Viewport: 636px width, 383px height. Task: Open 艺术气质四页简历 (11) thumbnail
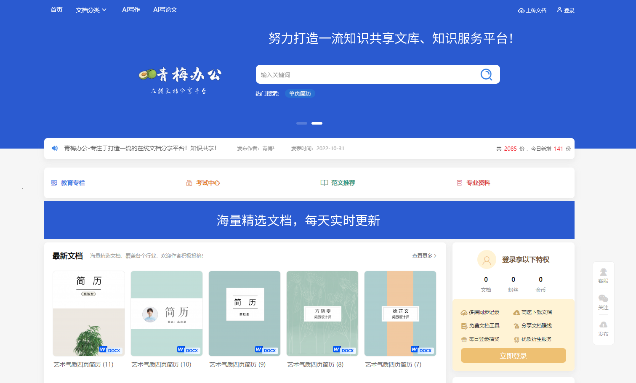click(x=89, y=314)
